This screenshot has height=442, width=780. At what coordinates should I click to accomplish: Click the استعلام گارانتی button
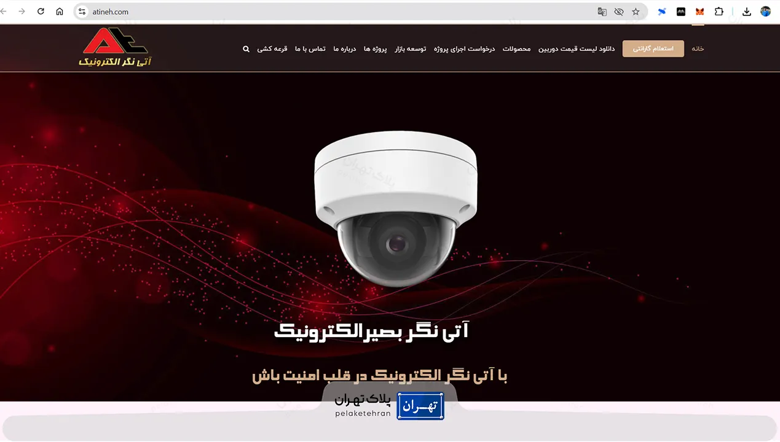[x=653, y=48]
